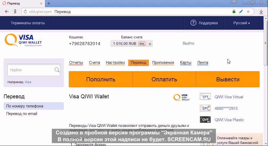Open the Отчеты tab

click(x=76, y=63)
